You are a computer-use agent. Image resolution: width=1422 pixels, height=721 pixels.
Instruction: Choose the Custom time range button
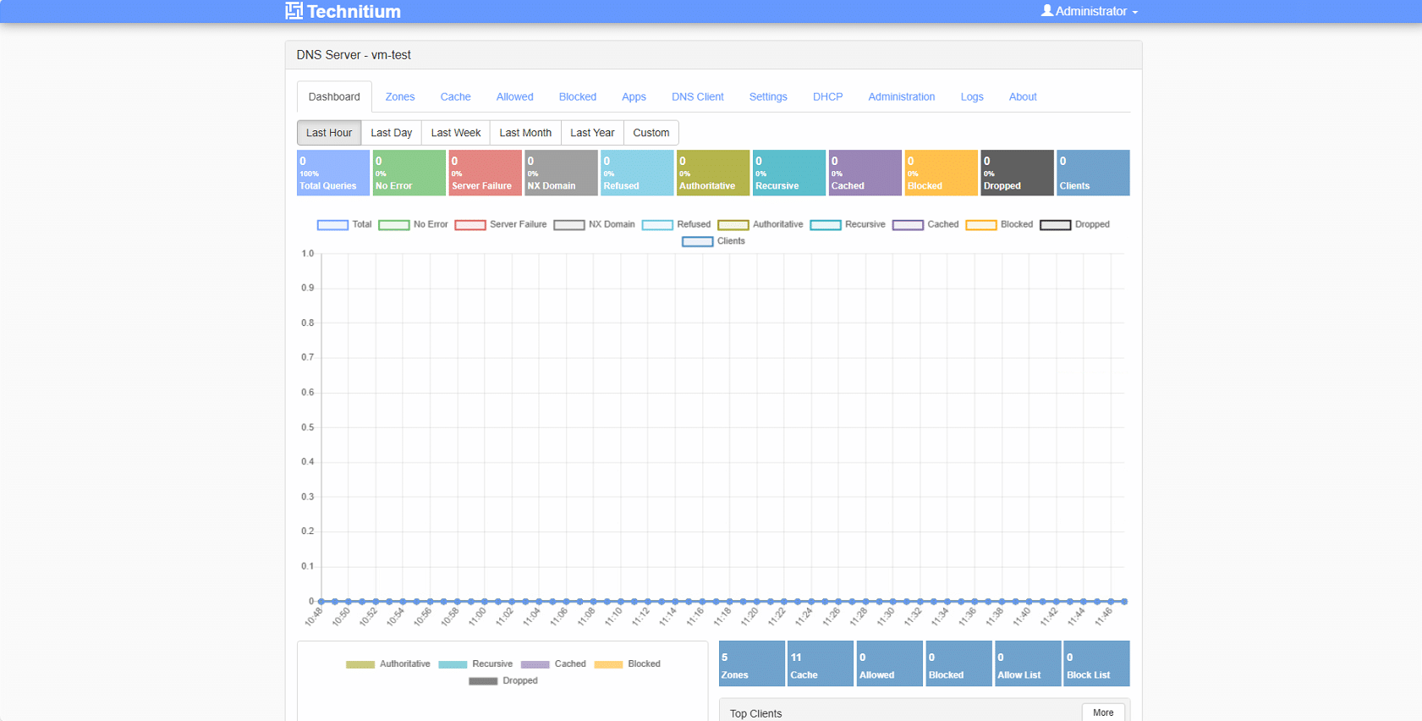[651, 133]
